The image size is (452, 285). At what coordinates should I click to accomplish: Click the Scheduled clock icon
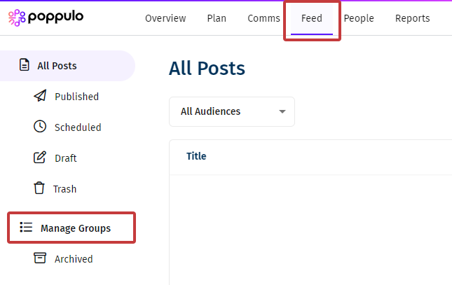[40, 127]
